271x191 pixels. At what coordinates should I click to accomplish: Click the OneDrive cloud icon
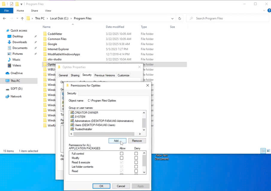click(x=8, y=73)
